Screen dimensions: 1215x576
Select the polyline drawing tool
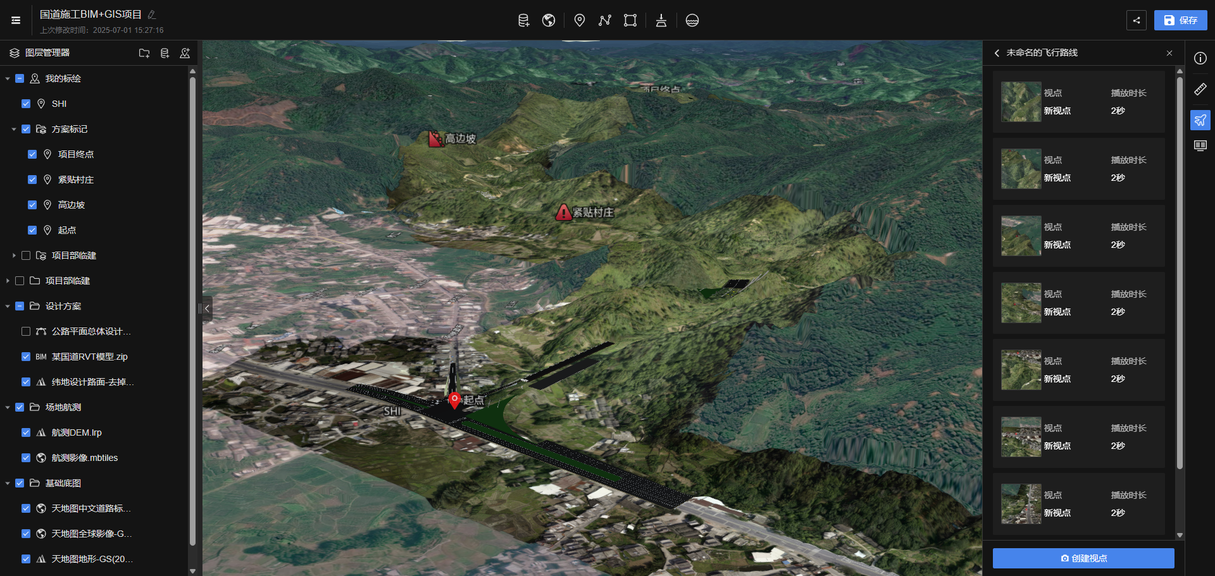click(604, 20)
